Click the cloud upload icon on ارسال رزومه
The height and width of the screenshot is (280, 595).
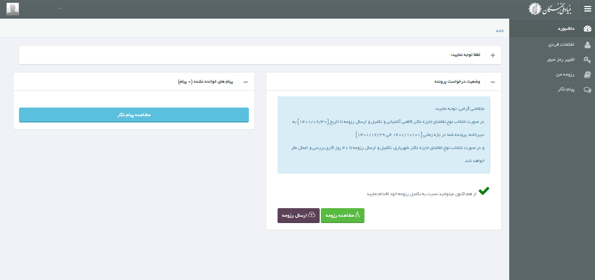pos(312,215)
